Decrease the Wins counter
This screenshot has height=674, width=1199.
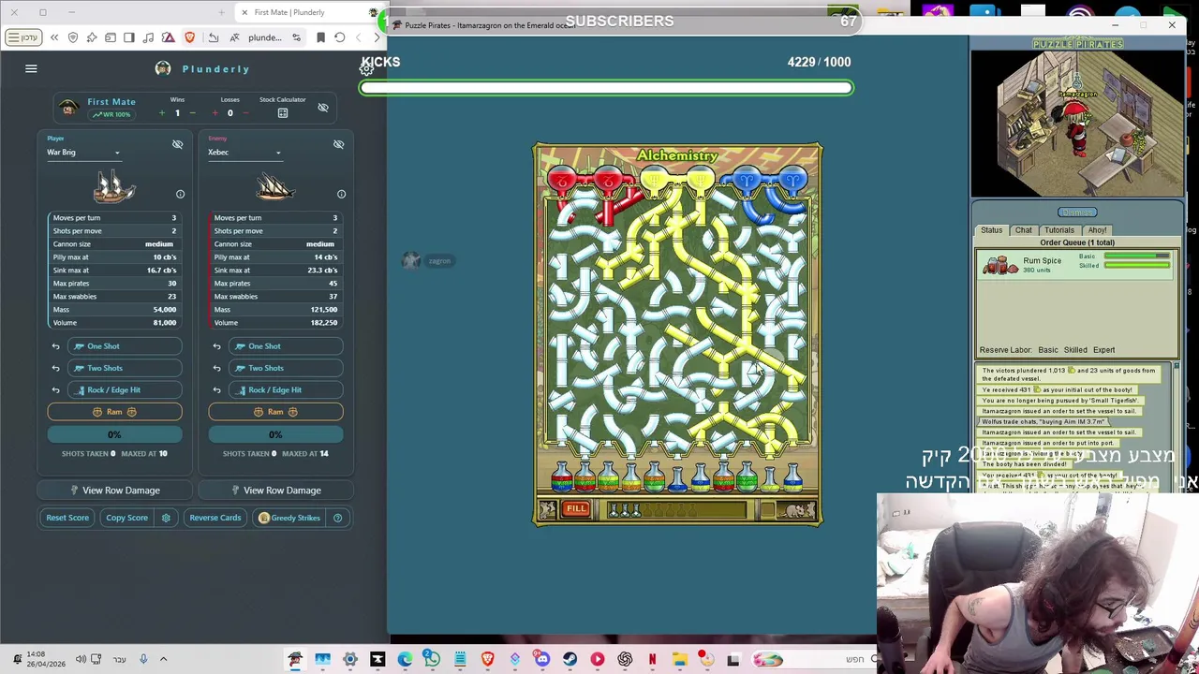click(192, 113)
